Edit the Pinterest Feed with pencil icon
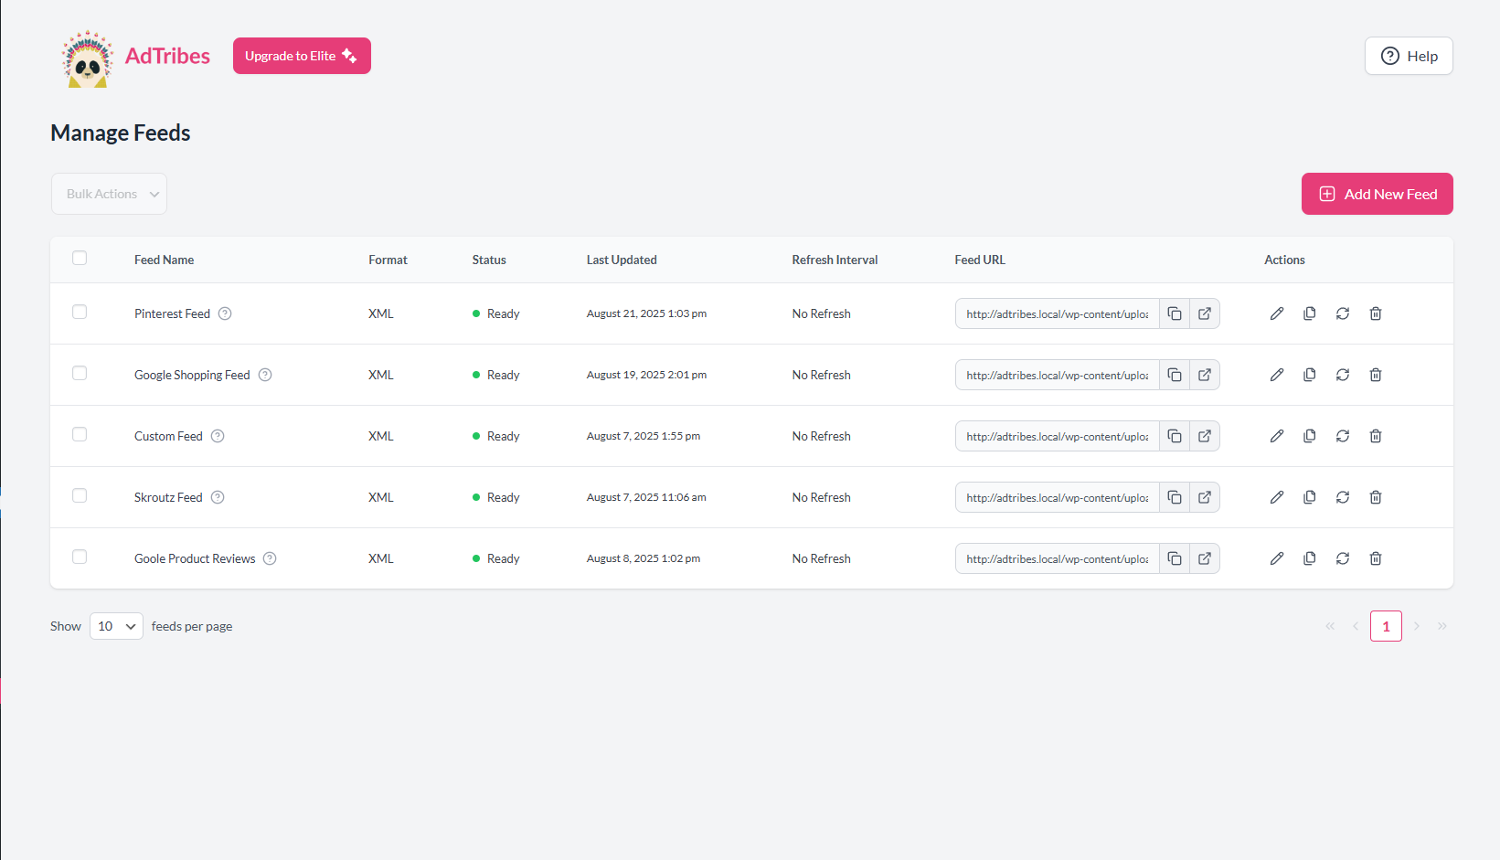Screen dimensions: 1500x860 (1277, 313)
